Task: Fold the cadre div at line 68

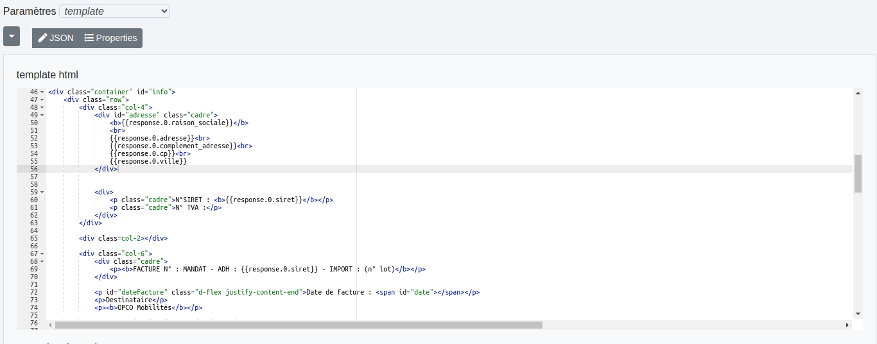Action: tap(42, 262)
